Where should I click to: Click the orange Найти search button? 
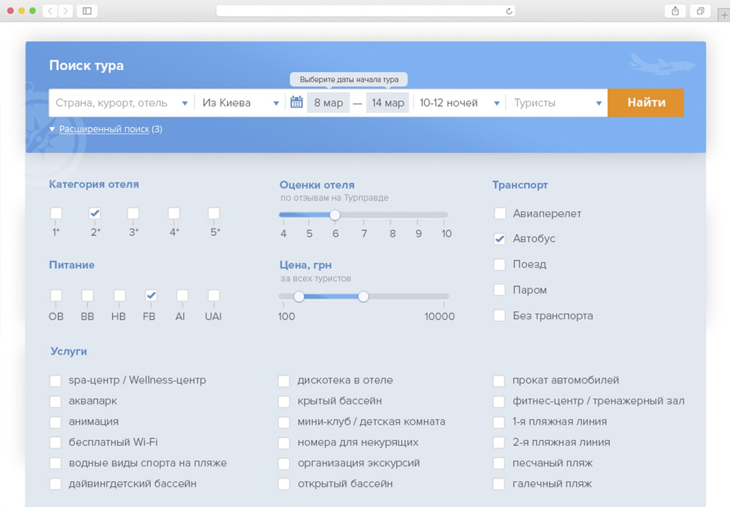click(x=646, y=103)
